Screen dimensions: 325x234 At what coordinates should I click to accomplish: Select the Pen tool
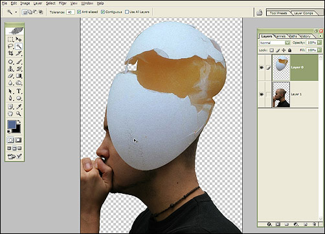(10, 98)
